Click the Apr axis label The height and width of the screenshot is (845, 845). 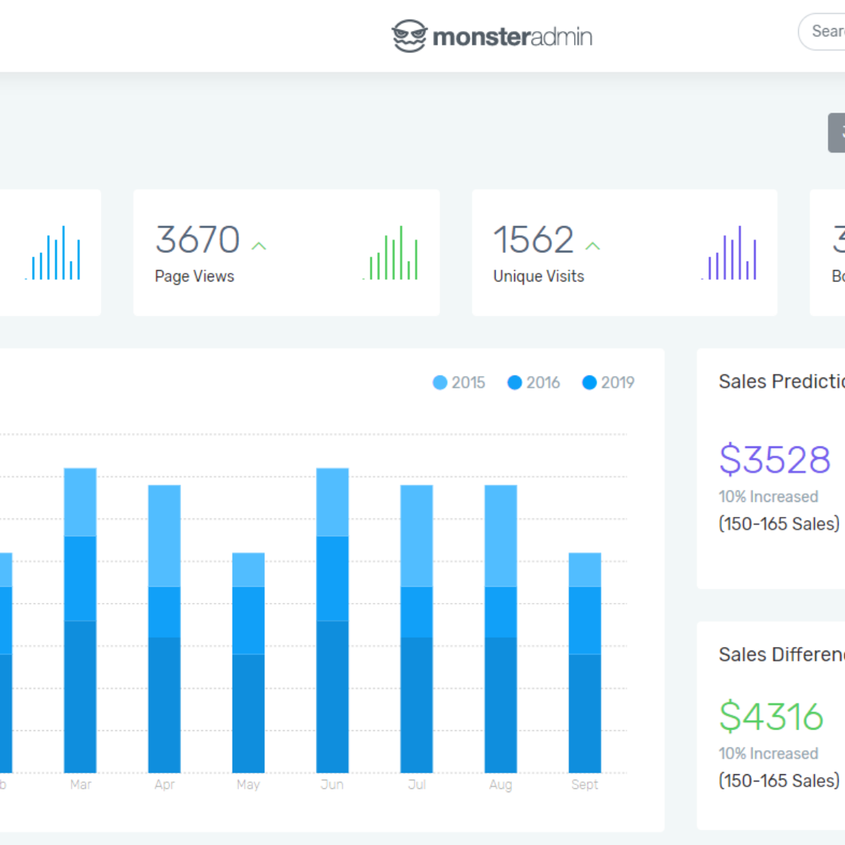tap(165, 785)
